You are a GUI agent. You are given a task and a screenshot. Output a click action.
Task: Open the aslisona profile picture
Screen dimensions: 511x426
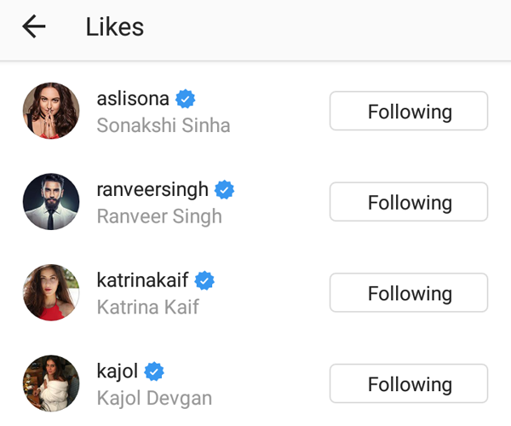point(51,111)
